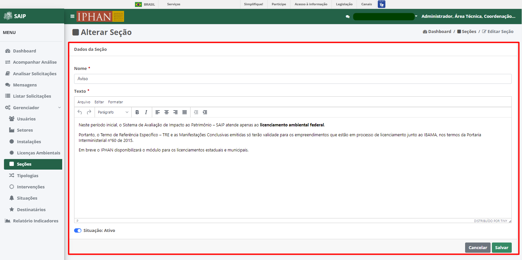The image size is (522, 260).
Task: Toggle italic formatting
Action: [x=146, y=112]
